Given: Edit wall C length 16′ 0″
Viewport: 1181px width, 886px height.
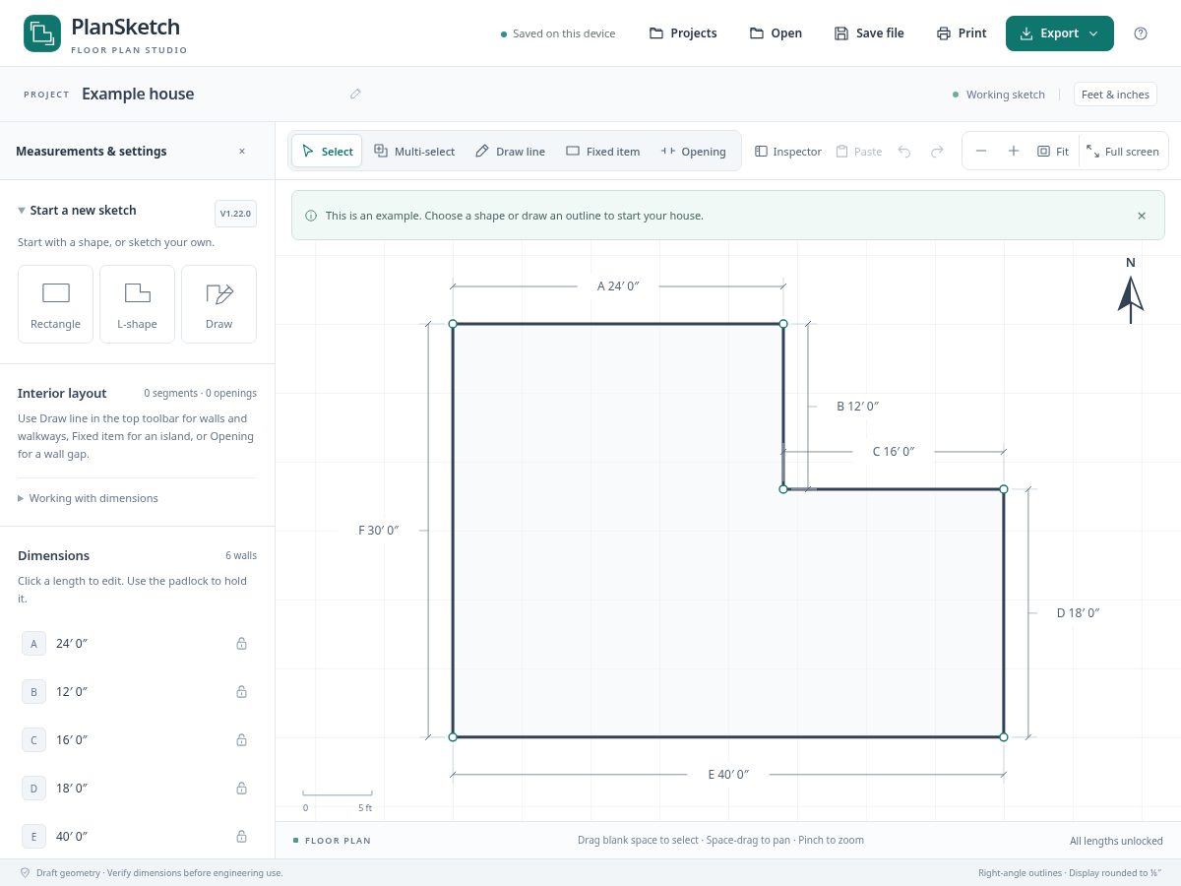Looking at the screenshot, I should click(72, 739).
